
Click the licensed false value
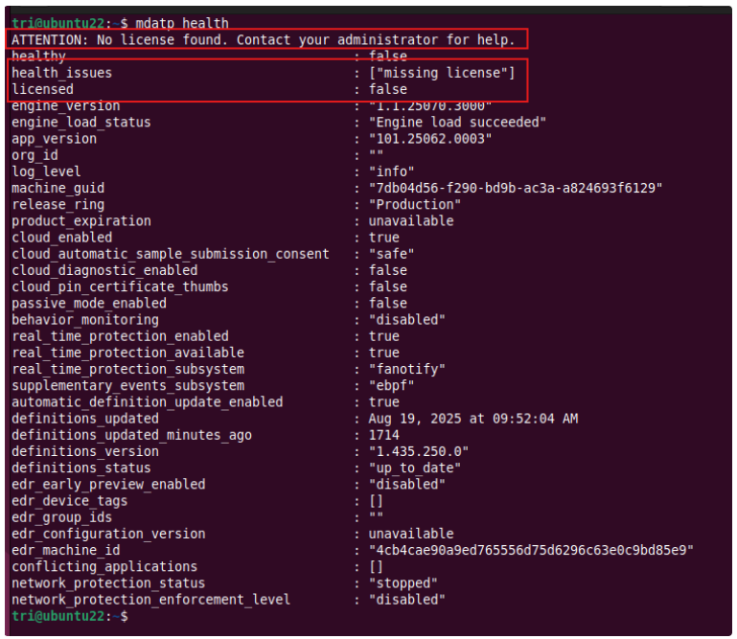(388, 89)
